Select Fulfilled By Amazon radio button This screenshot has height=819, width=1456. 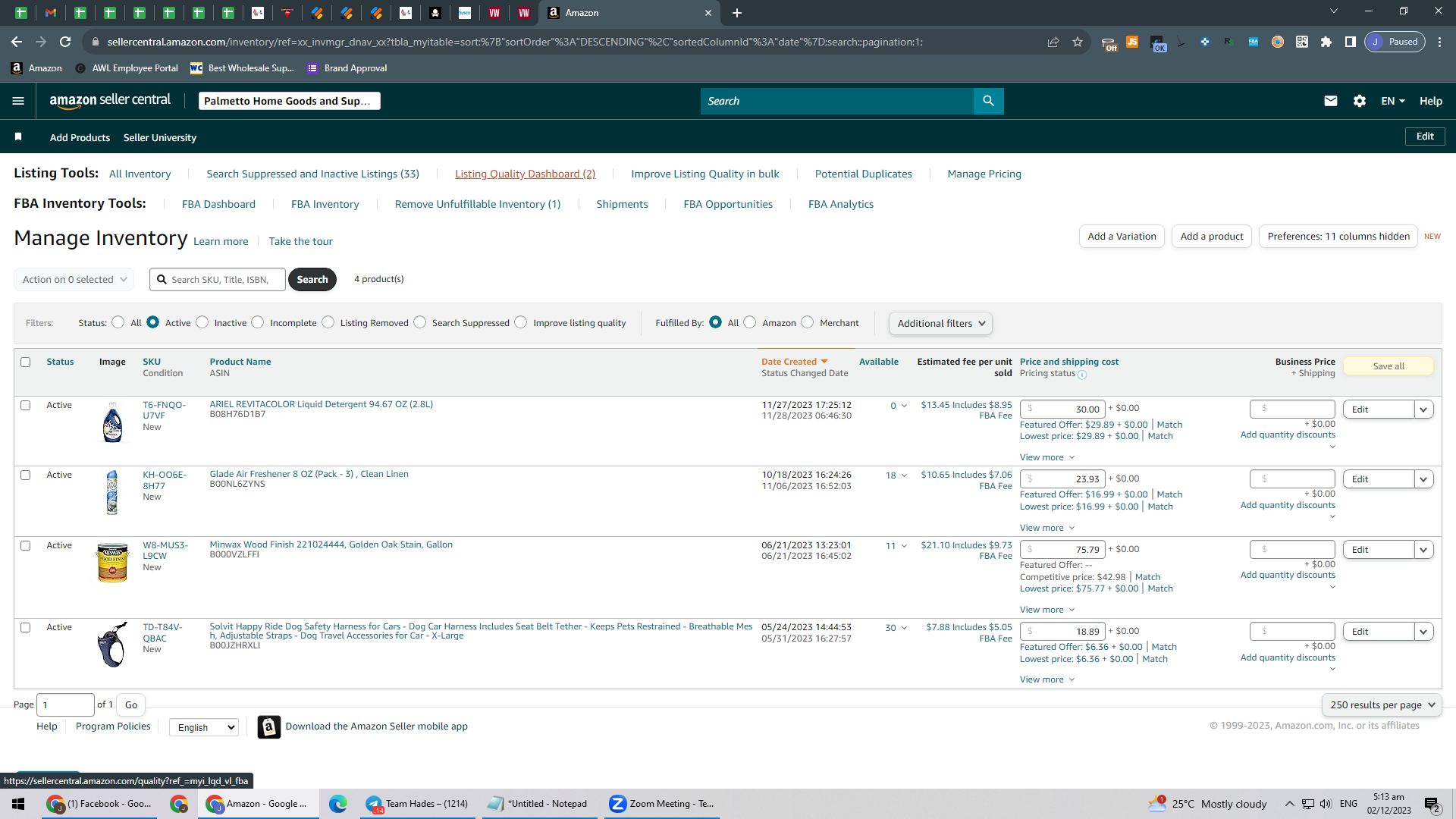tap(750, 322)
